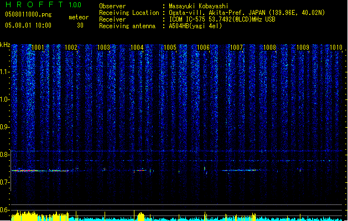The image size is (348, 221).
Task: Click the Receiving antenna field label
Action: pyautogui.click(x=127, y=26)
